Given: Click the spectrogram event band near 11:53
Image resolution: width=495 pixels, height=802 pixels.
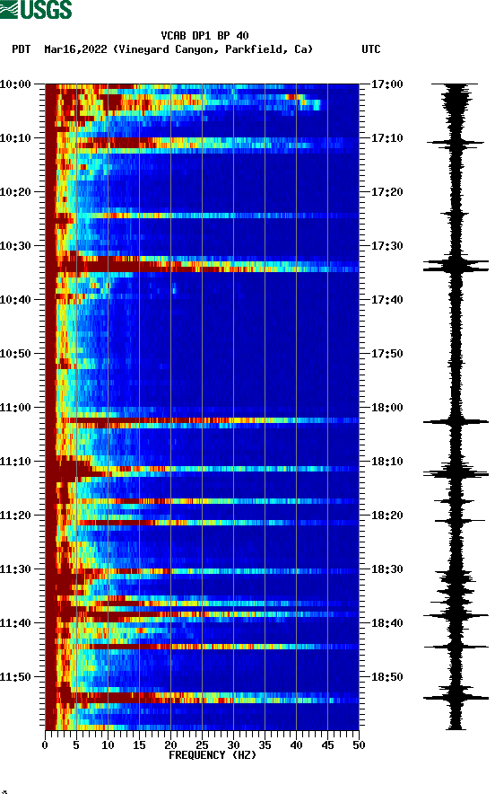Looking at the screenshot, I should (202, 698).
